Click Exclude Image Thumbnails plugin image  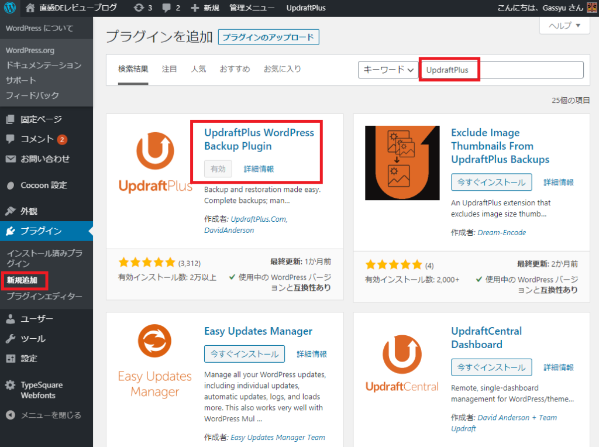click(402, 163)
